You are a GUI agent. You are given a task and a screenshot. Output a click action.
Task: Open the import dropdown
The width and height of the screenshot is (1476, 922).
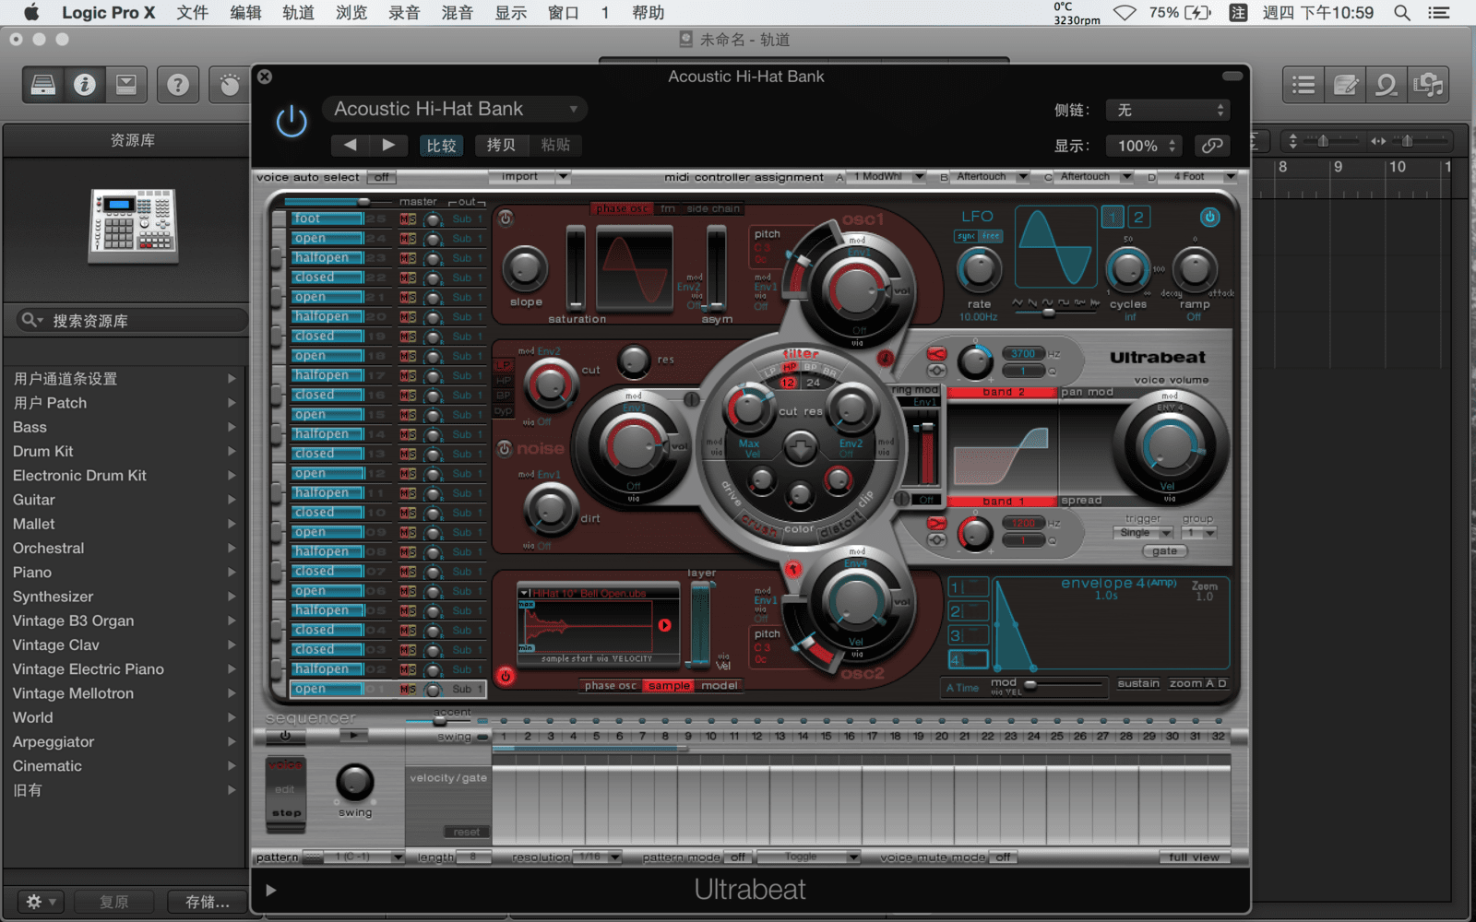pyautogui.click(x=530, y=176)
